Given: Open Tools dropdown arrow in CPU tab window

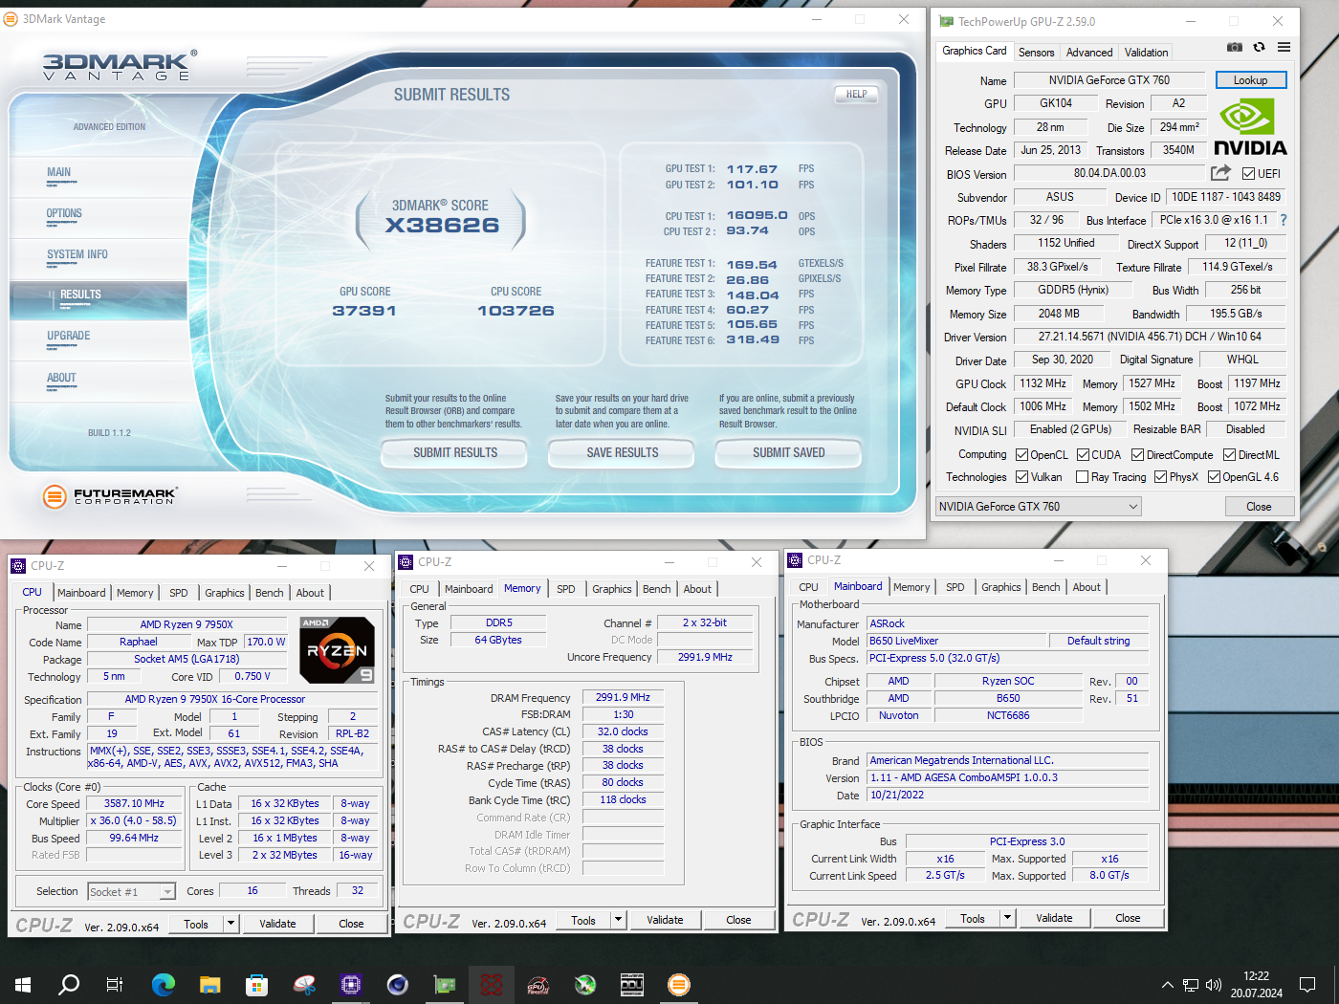Looking at the screenshot, I should point(230,924).
